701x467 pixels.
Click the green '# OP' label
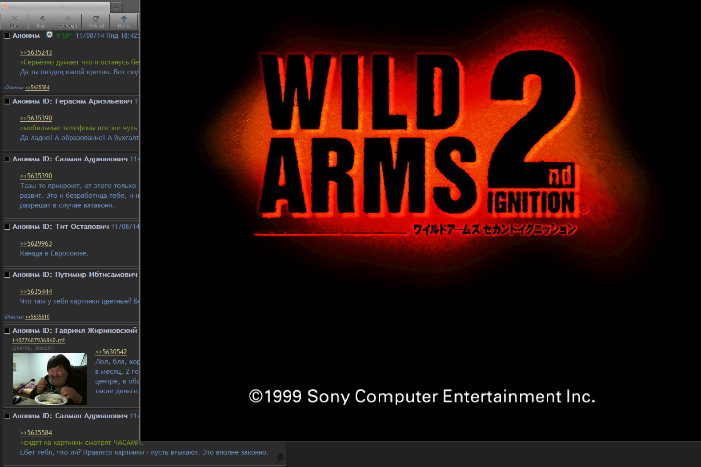[64, 36]
